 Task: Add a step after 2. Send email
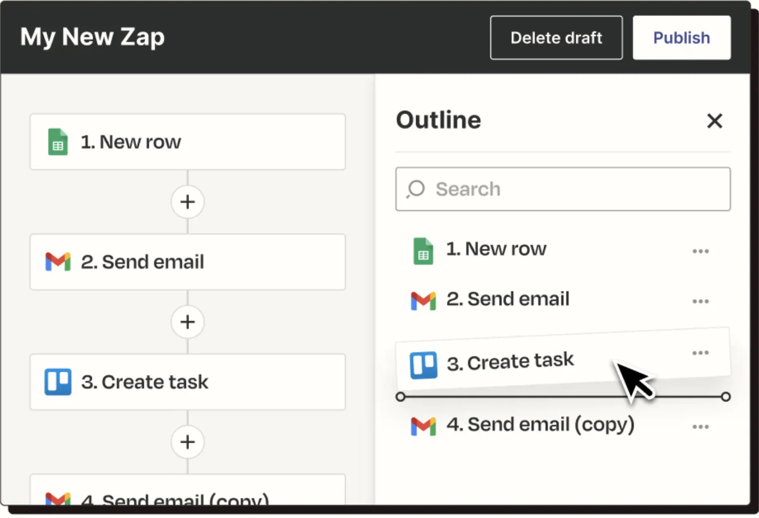188,322
